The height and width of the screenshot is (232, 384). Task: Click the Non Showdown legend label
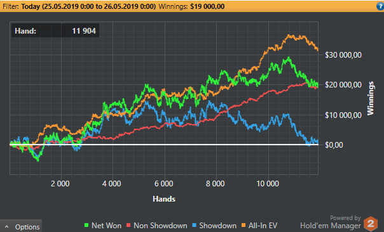click(160, 226)
